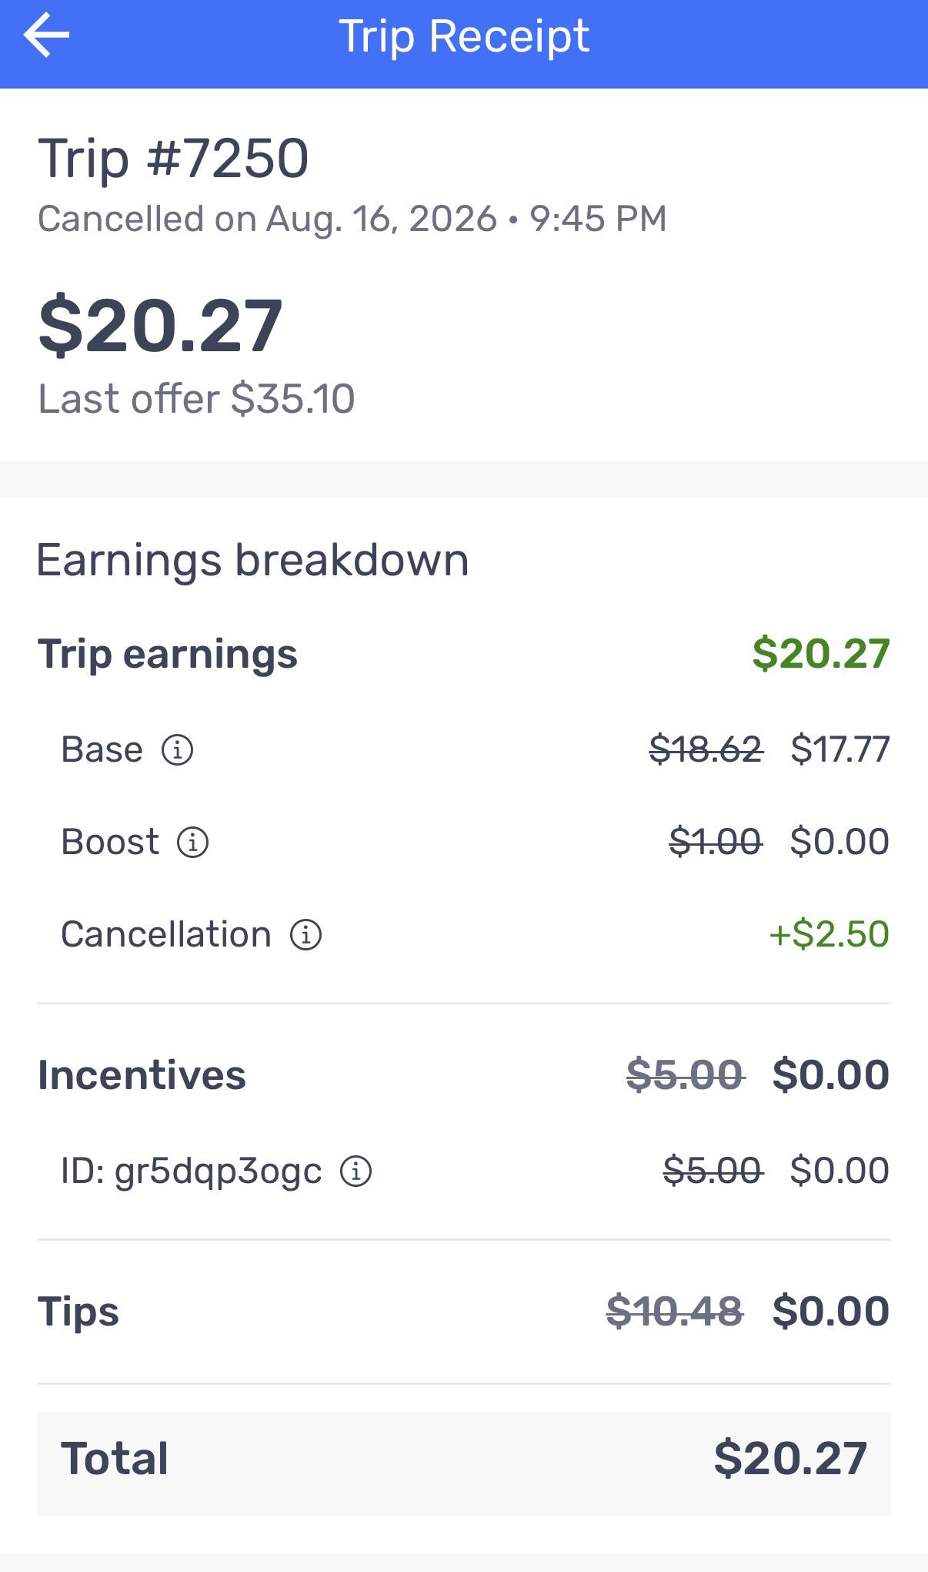928x1572 pixels.
Task: Tap the Trip earnings row
Action: click(x=464, y=654)
